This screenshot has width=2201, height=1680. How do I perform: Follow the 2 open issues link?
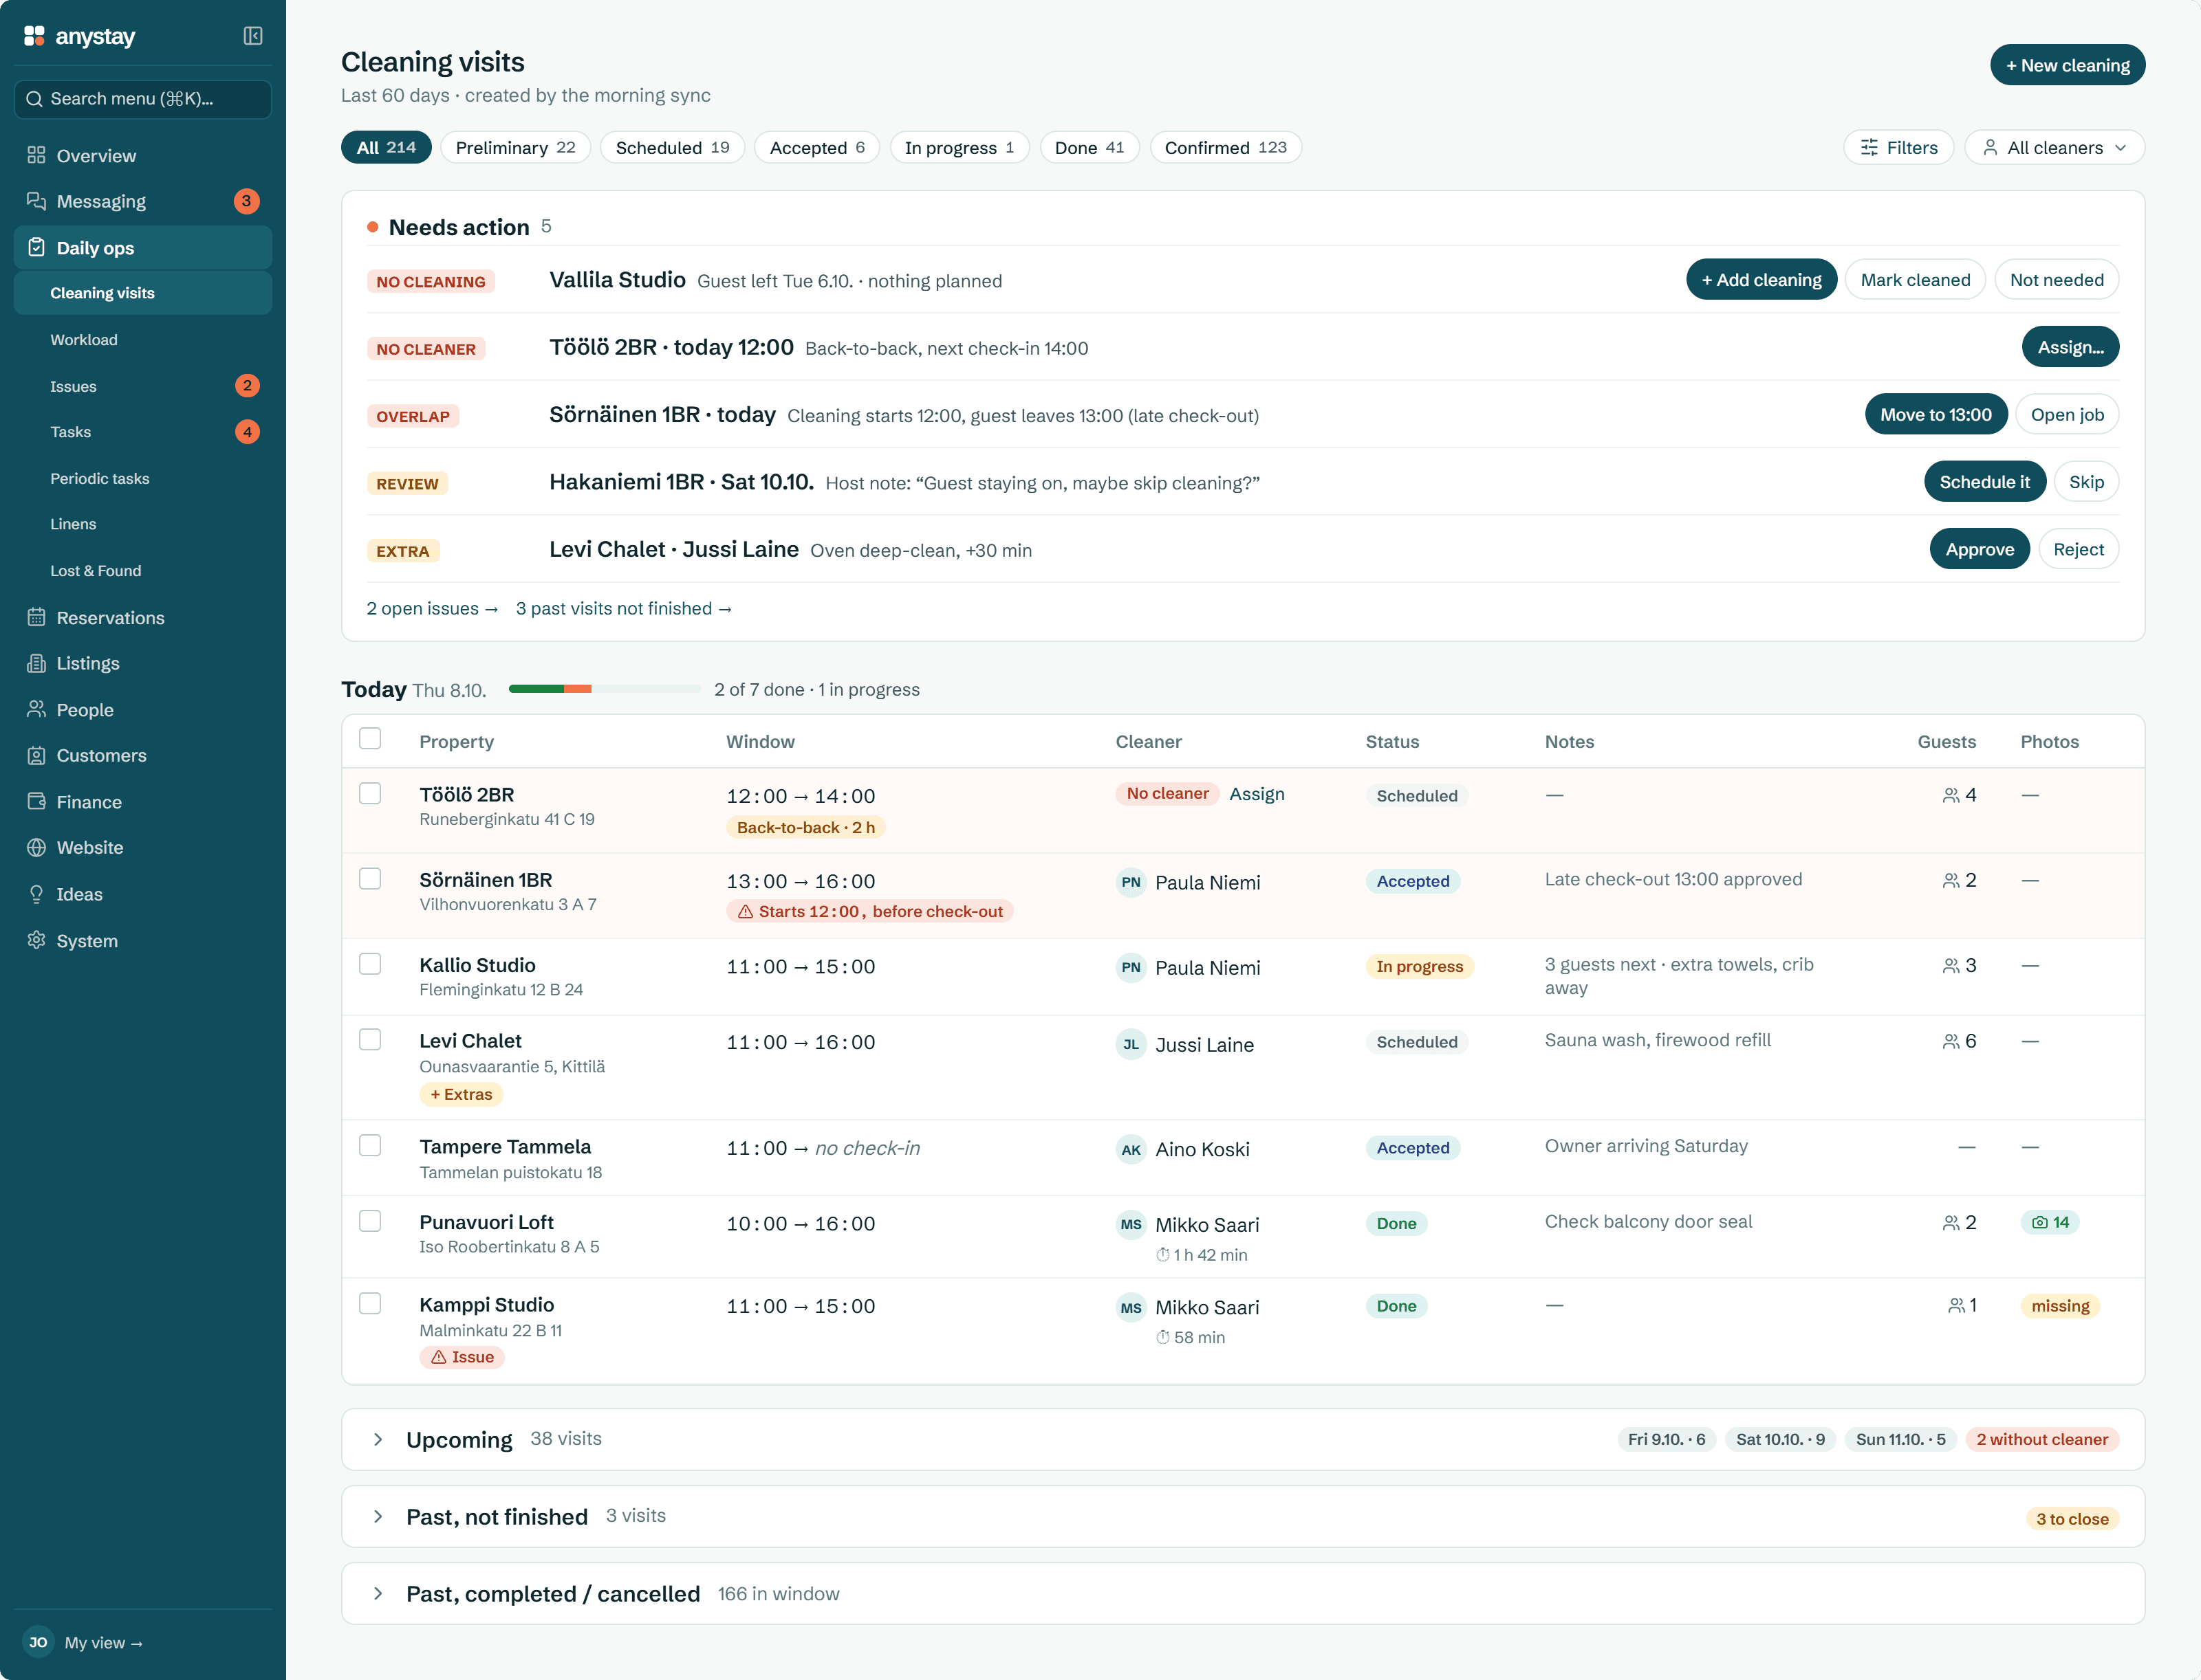click(x=432, y=609)
